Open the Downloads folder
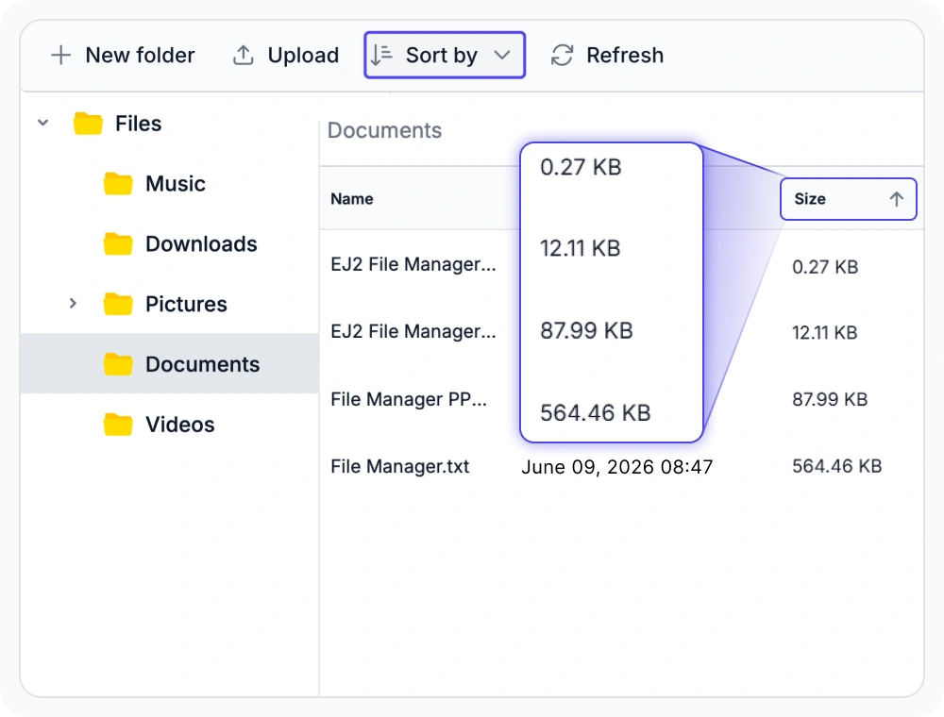Viewport: 944px width, 717px height. 201,243
